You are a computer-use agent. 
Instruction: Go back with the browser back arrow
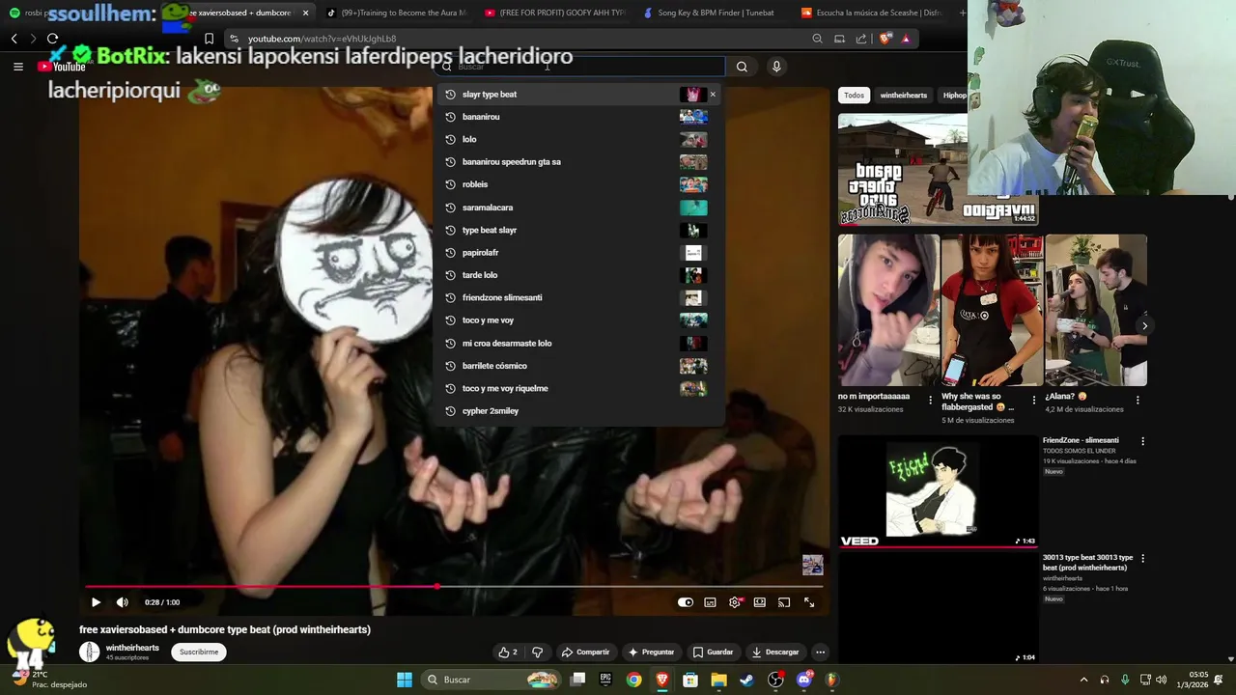tap(14, 39)
